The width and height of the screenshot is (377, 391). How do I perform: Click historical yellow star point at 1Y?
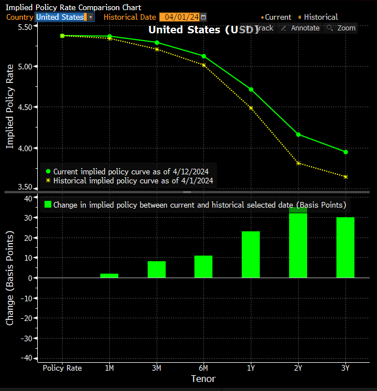pyautogui.click(x=251, y=108)
